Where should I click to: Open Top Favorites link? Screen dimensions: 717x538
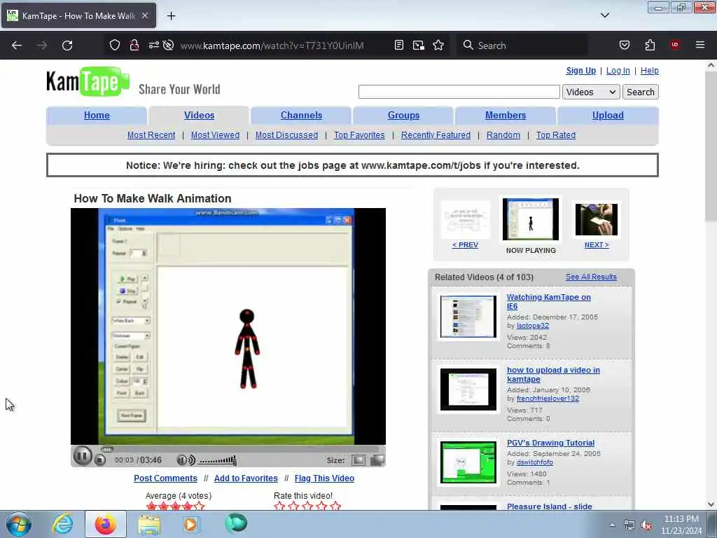tap(359, 135)
